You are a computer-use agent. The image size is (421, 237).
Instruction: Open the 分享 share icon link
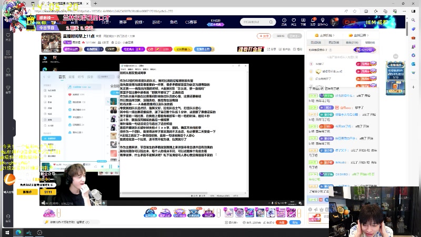pos(272,49)
